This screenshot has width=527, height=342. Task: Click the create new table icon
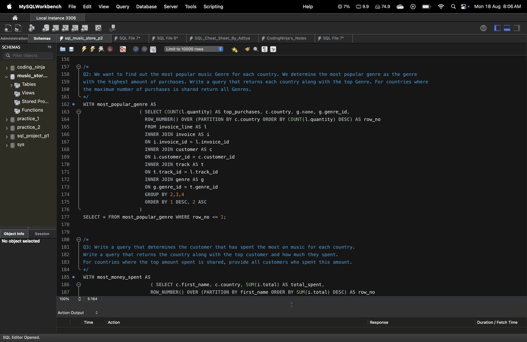click(x=55, y=28)
